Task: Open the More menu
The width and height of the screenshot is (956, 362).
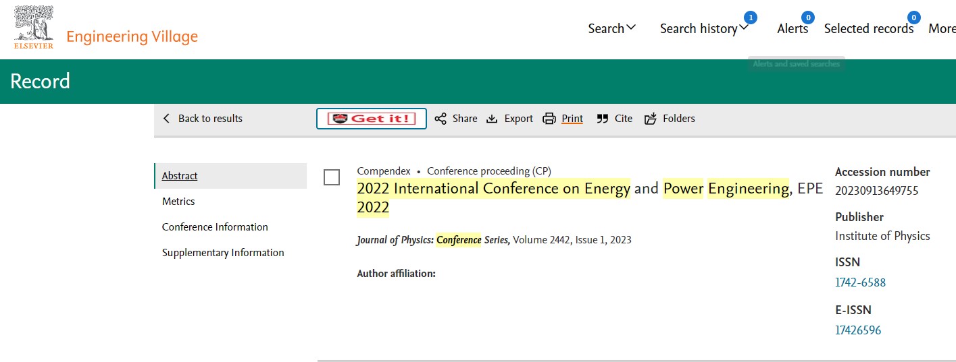Action: [942, 28]
